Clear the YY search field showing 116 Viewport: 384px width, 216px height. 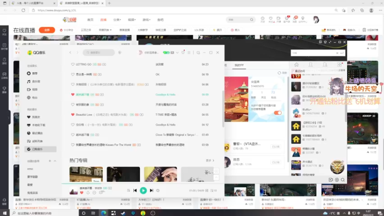point(337,53)
